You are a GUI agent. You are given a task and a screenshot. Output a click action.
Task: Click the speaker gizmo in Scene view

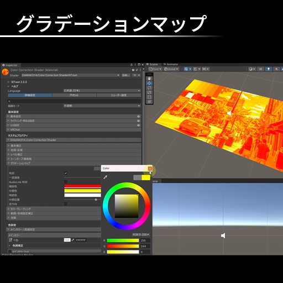tap(229, 113)
